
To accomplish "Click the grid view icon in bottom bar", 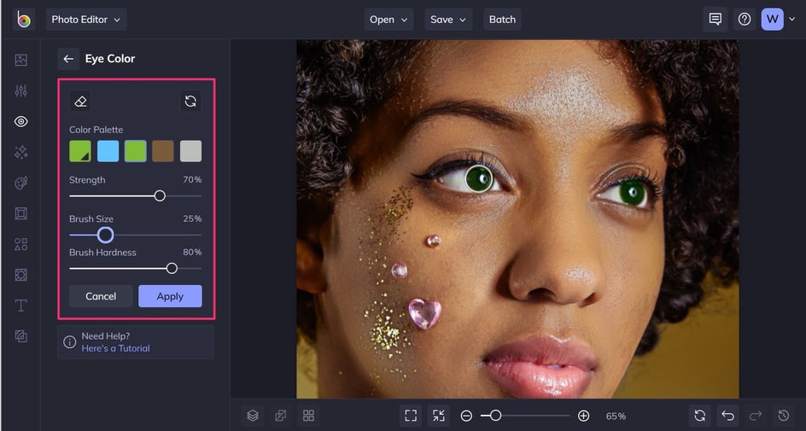I will tap(308, 416).
